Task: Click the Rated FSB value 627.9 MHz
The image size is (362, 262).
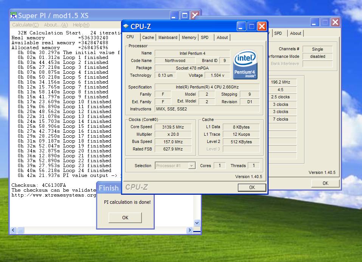Action: [173, 149]
